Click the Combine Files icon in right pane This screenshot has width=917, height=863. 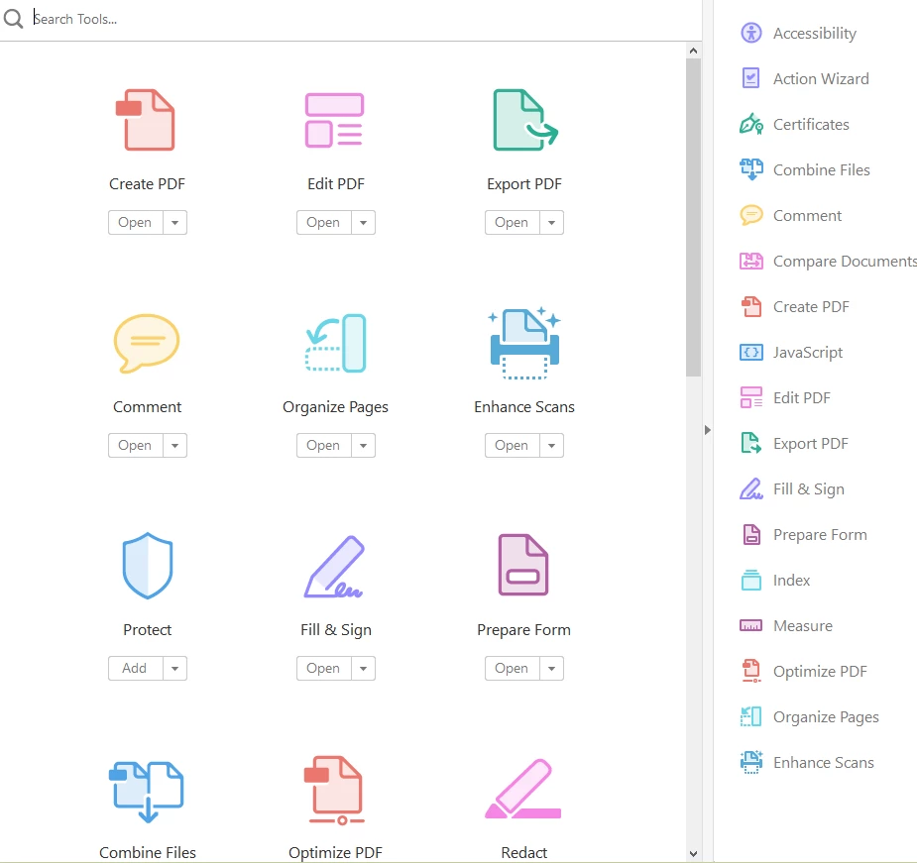[x=750, y=169]
